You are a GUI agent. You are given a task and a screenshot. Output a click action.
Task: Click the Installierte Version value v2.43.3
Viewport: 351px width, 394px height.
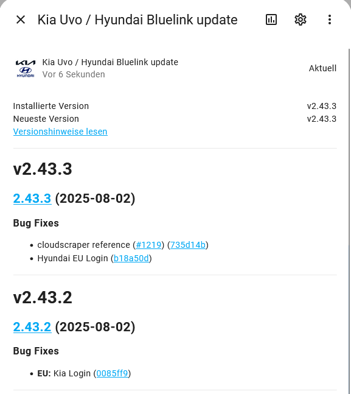(322, 106)
